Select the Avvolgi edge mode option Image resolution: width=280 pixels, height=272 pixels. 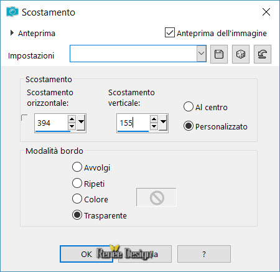(77, 167)
